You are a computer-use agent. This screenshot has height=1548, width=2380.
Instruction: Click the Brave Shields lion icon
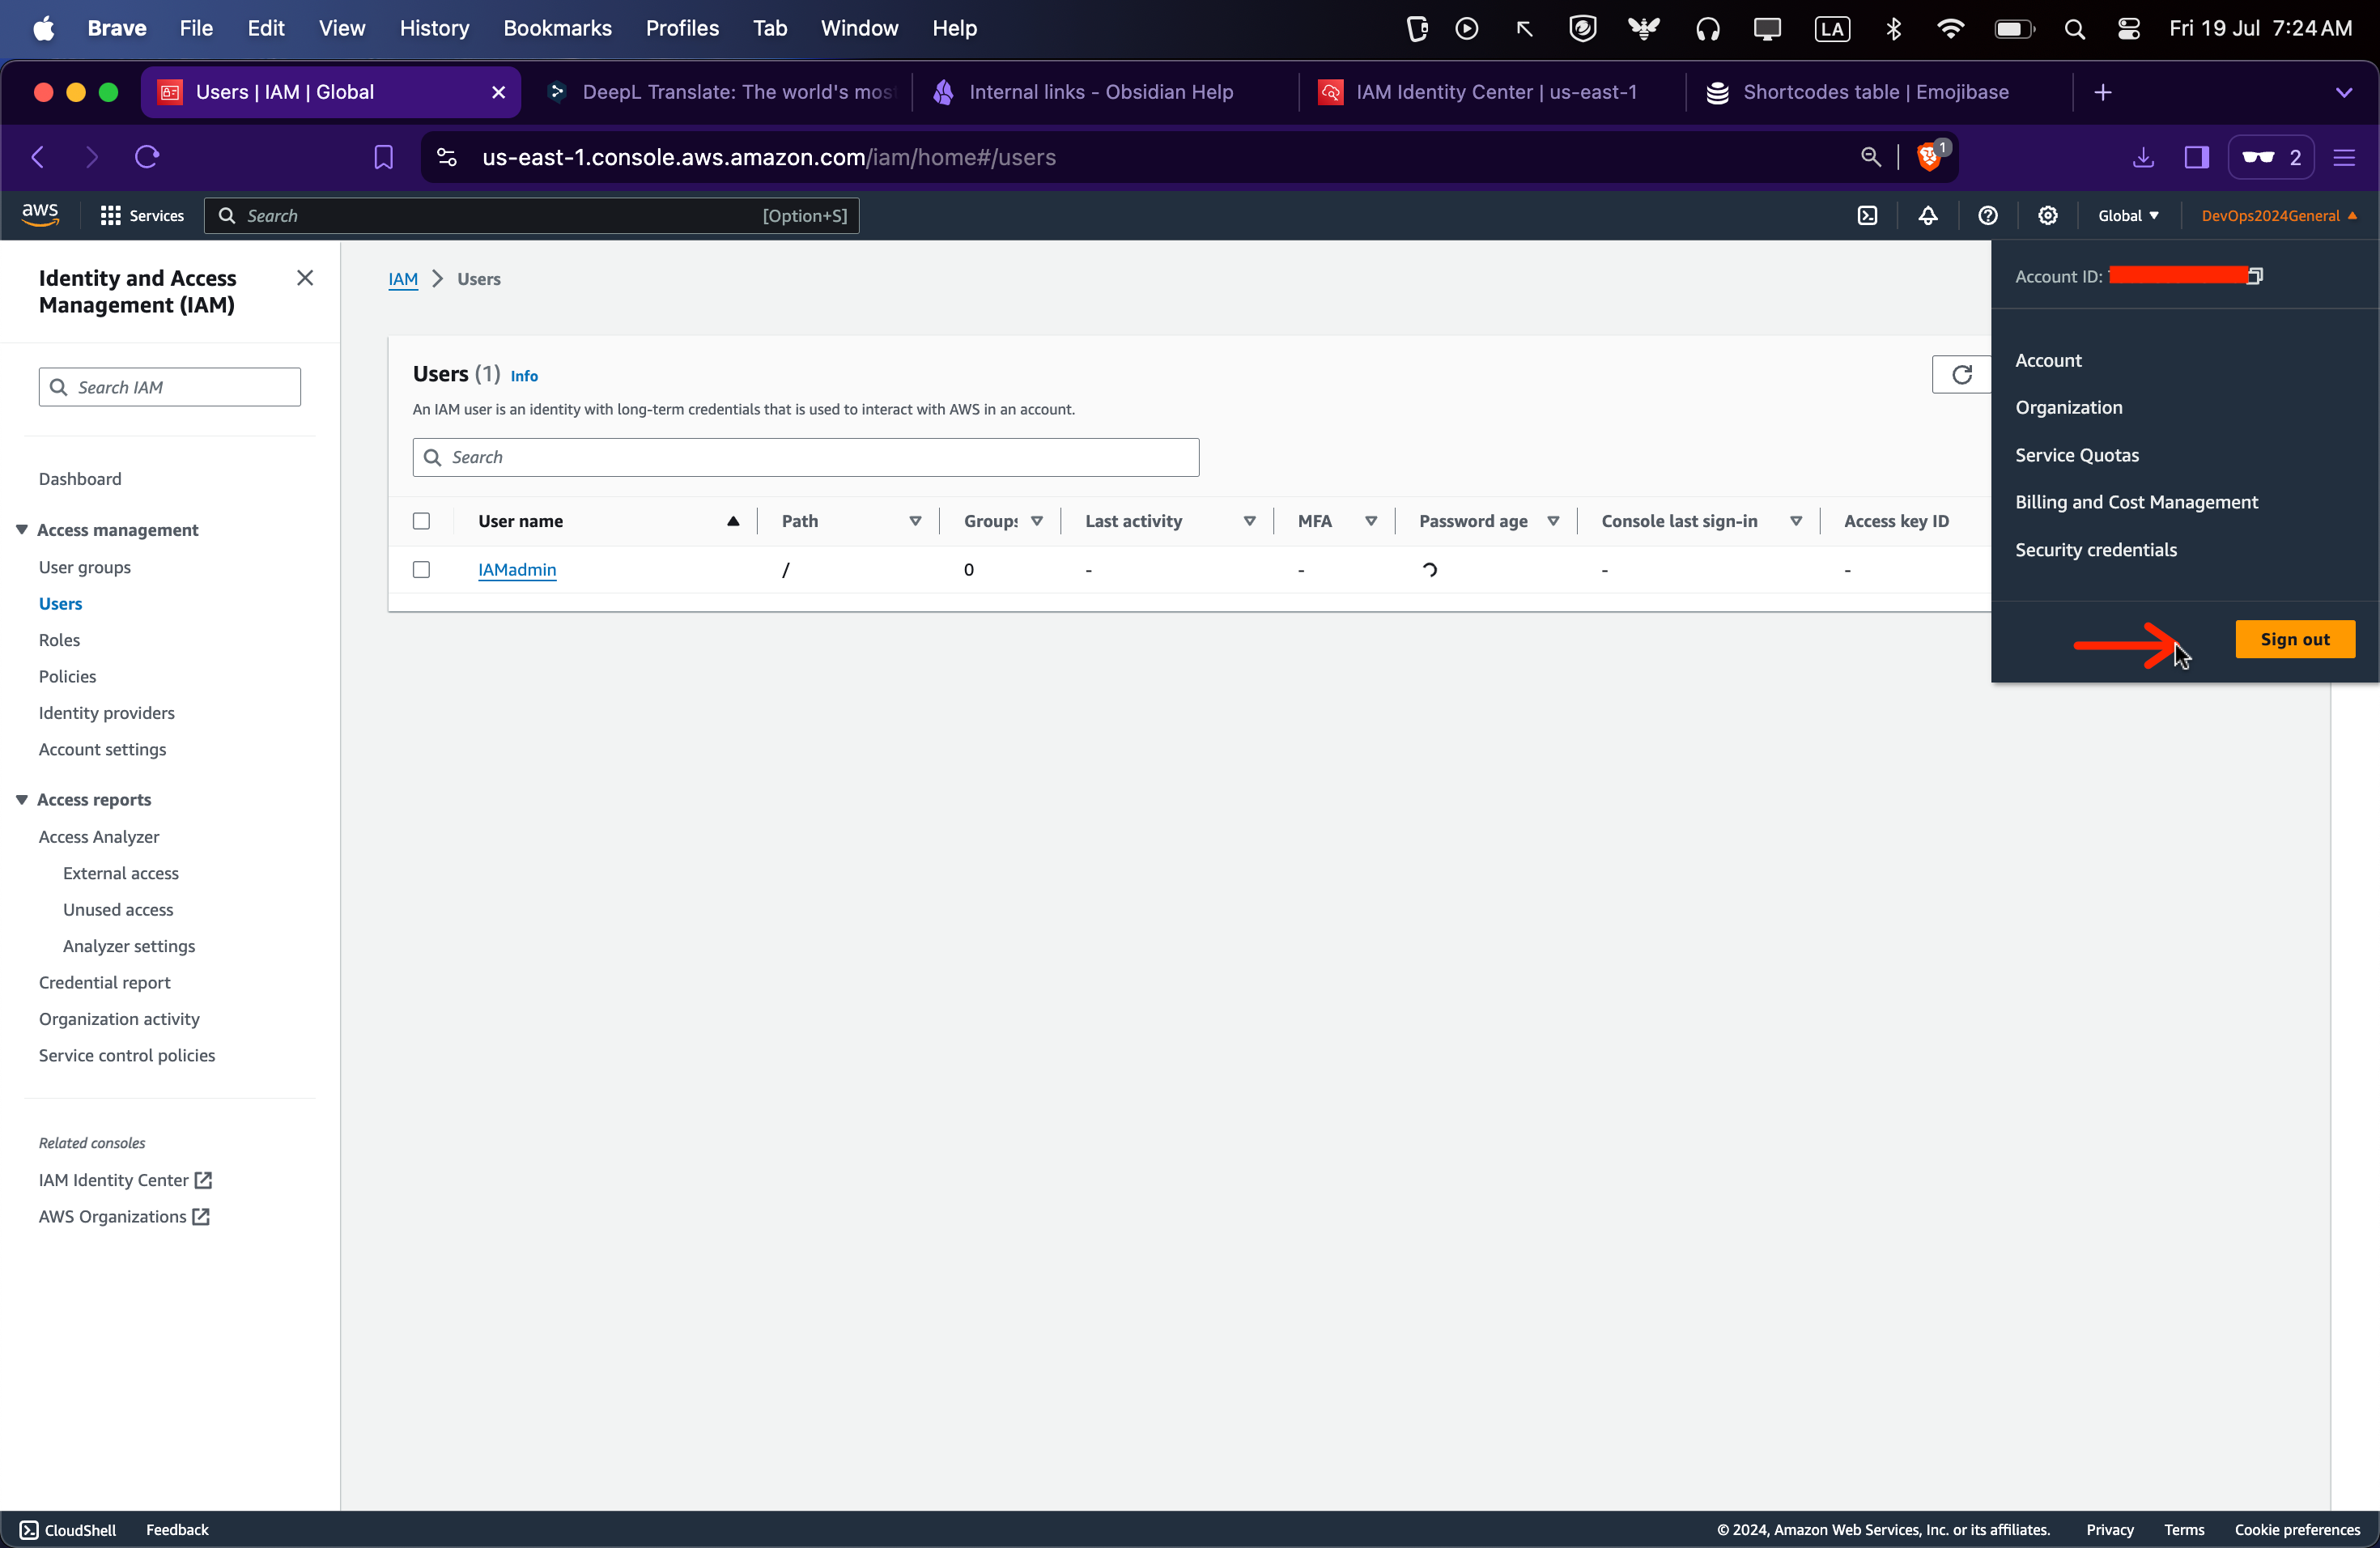pos(1929,157)
